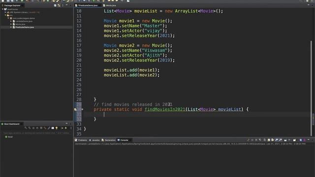Minimize the Package Explorer panel
Image resolution: width=315 pixels, height=177 pixels.
click(67, 5)
